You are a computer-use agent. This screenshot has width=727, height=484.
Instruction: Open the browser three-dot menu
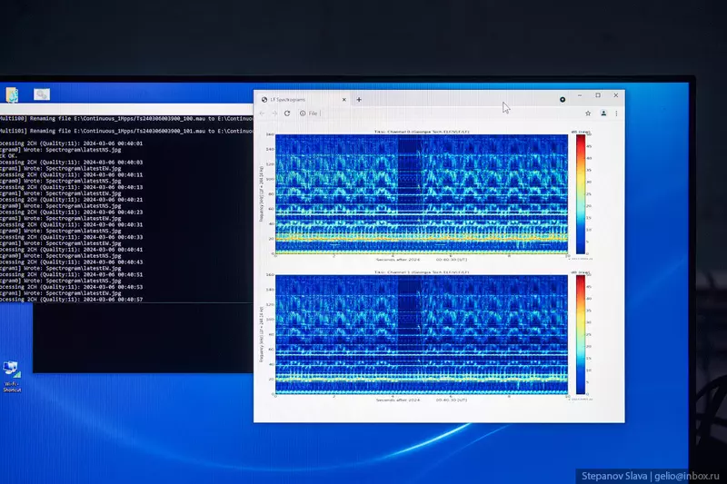click(x=617, y=114)
